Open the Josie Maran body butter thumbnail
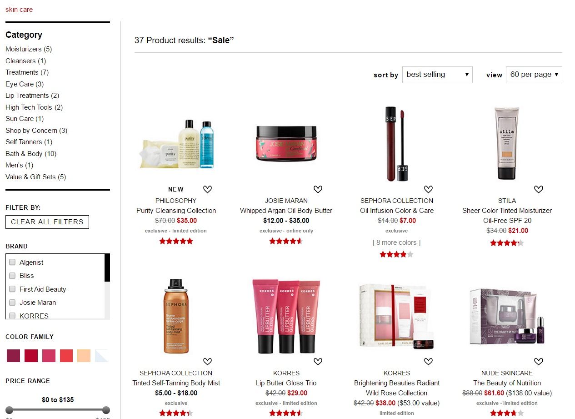The image size is (575, 419). click(x=286, y=143)
